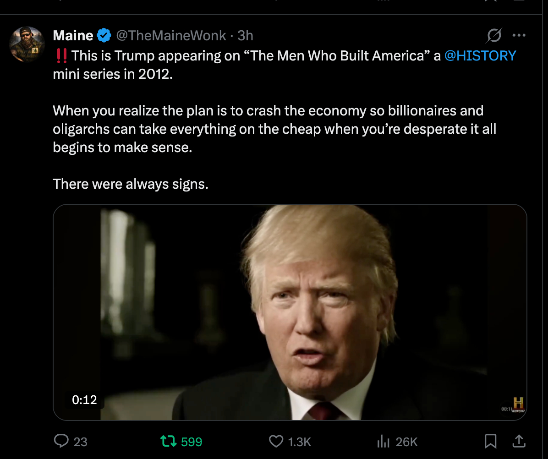This screenshot has height=459, width=548.
Task: Open the post via "3h" timestamp
Action: 245,35
